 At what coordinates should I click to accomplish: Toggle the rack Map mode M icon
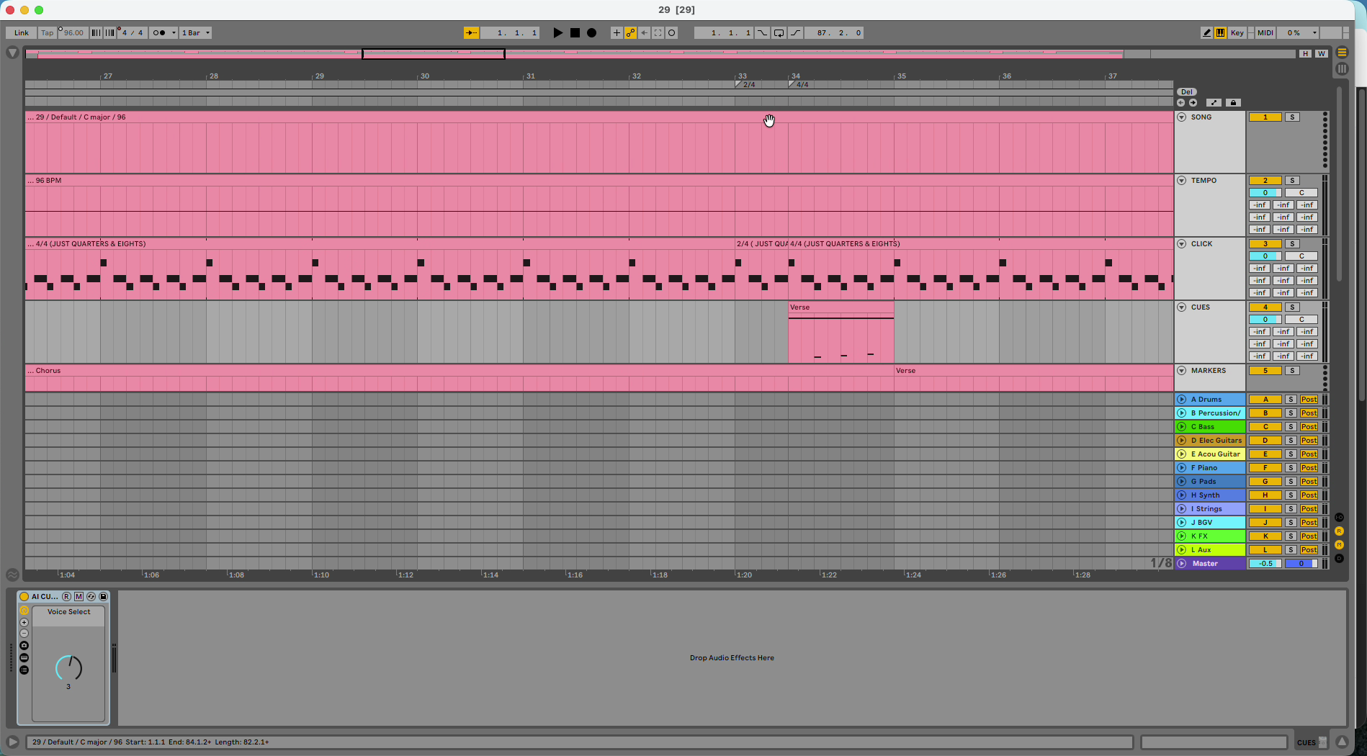[79, 597]
